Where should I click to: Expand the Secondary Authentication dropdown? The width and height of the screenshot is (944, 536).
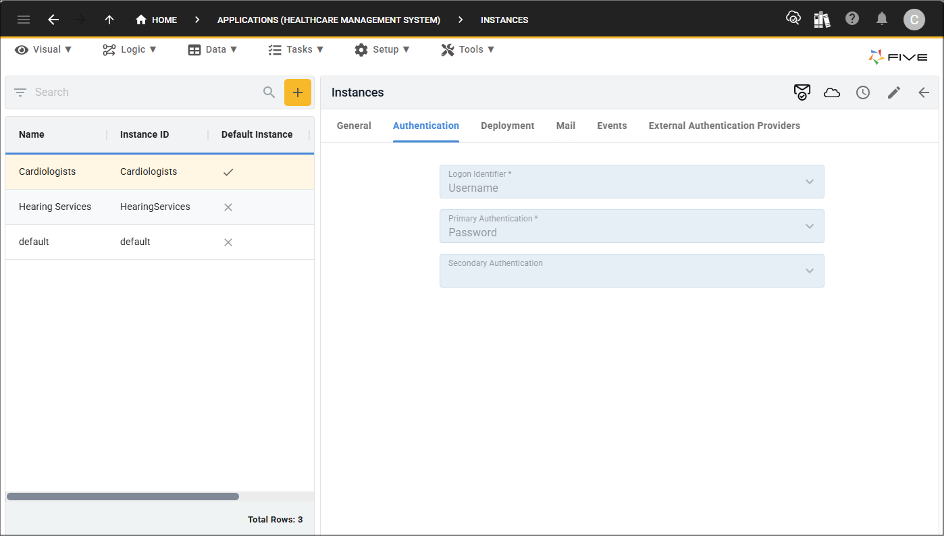point(808,270)
